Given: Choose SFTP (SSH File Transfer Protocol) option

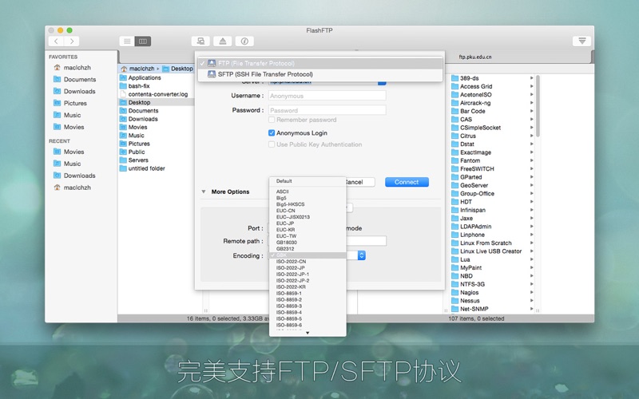Looking at the screenshot, I should pos(320,74).
